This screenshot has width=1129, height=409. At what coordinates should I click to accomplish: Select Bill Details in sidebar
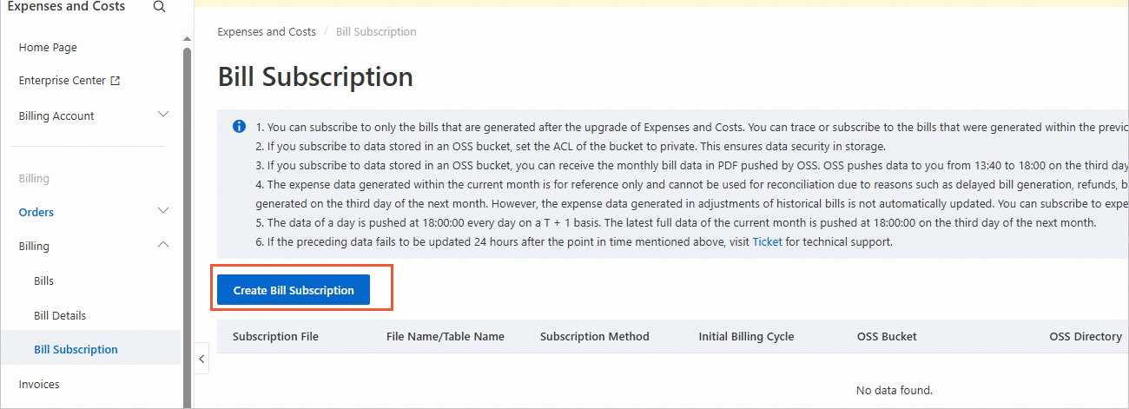pyautogui.click(x=60, y=315)
